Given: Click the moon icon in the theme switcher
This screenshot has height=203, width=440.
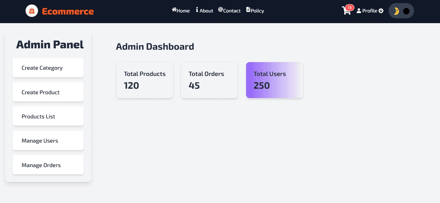Looking at the screenshot, I should pos(396,11).
